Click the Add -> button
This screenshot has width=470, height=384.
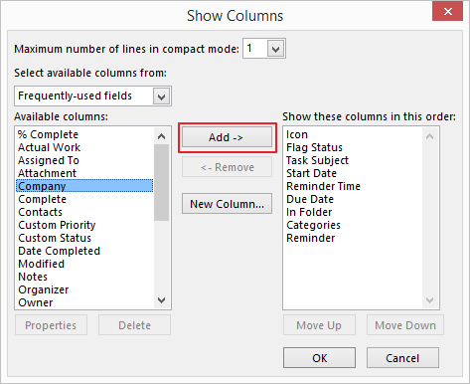pos(227,137)
